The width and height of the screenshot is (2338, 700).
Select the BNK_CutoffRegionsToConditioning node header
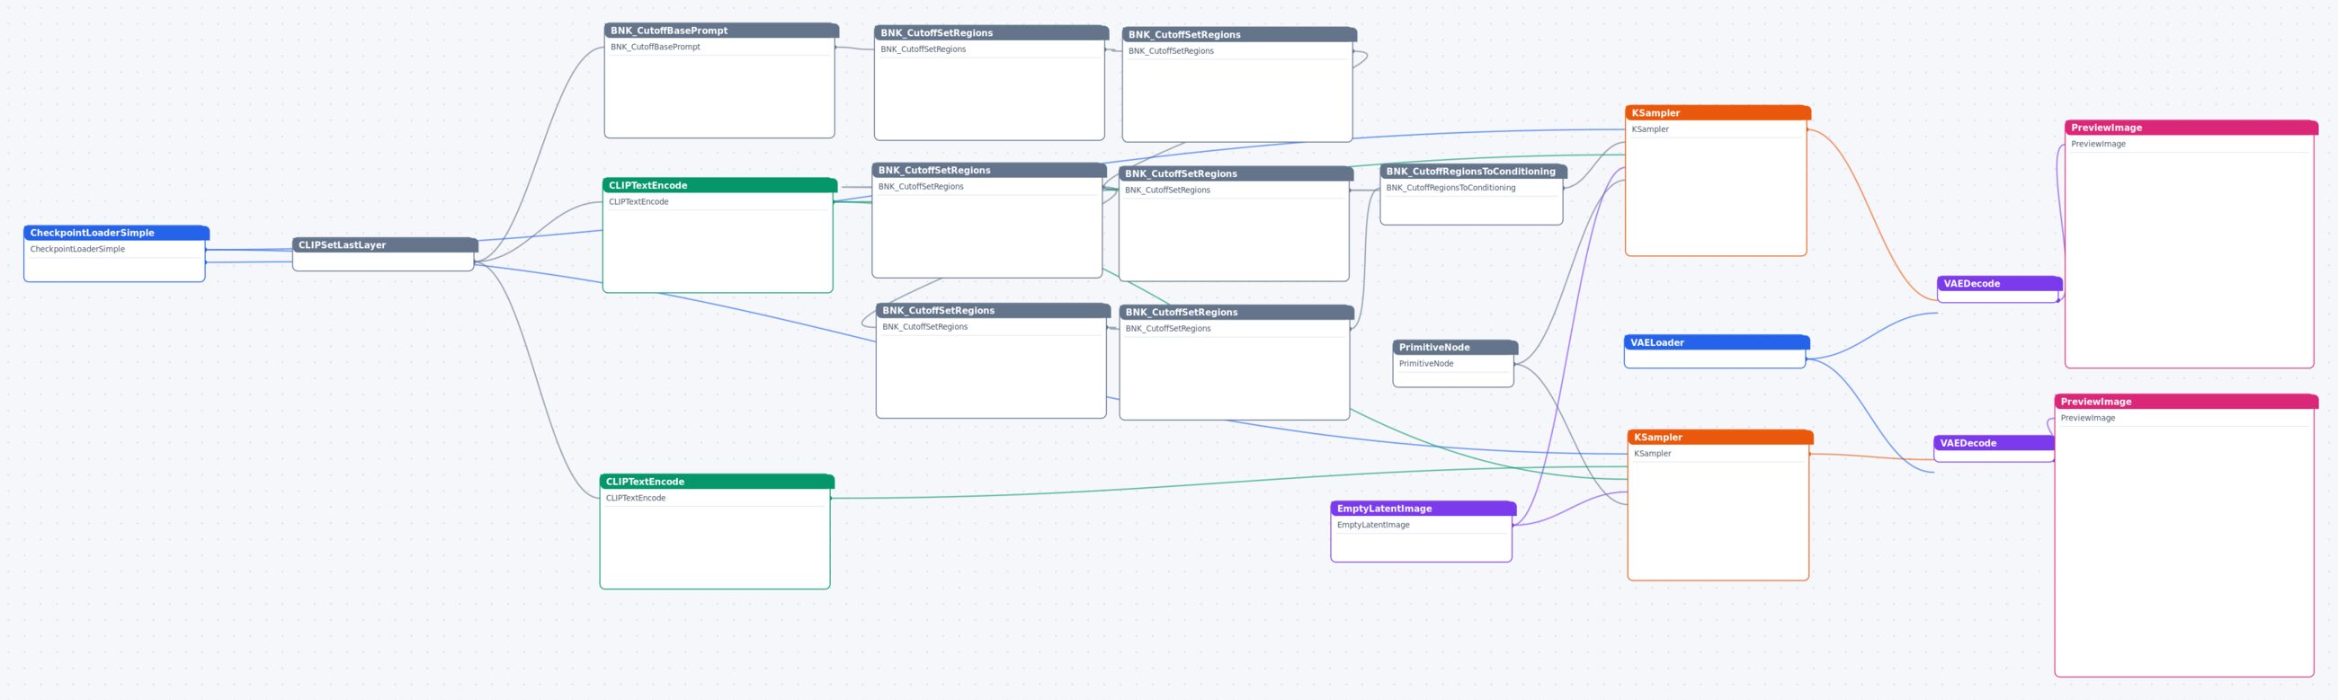(1473, 172)
